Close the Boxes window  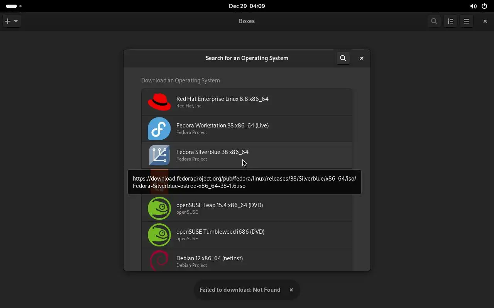pos(485,21)
